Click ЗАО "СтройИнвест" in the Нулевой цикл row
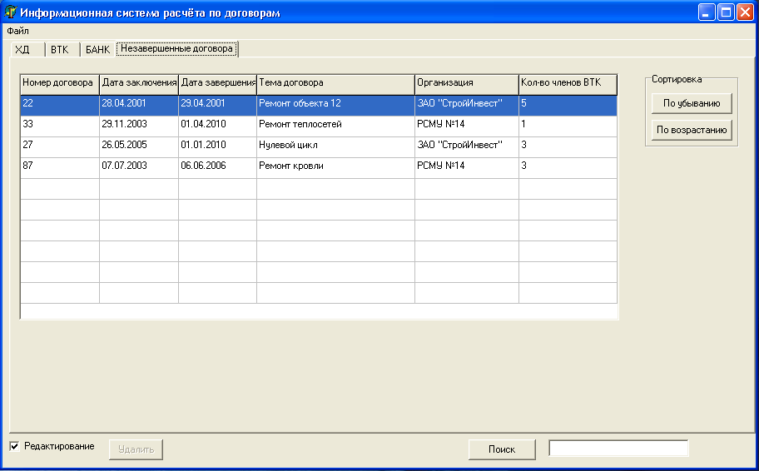 tap(467, 146)
